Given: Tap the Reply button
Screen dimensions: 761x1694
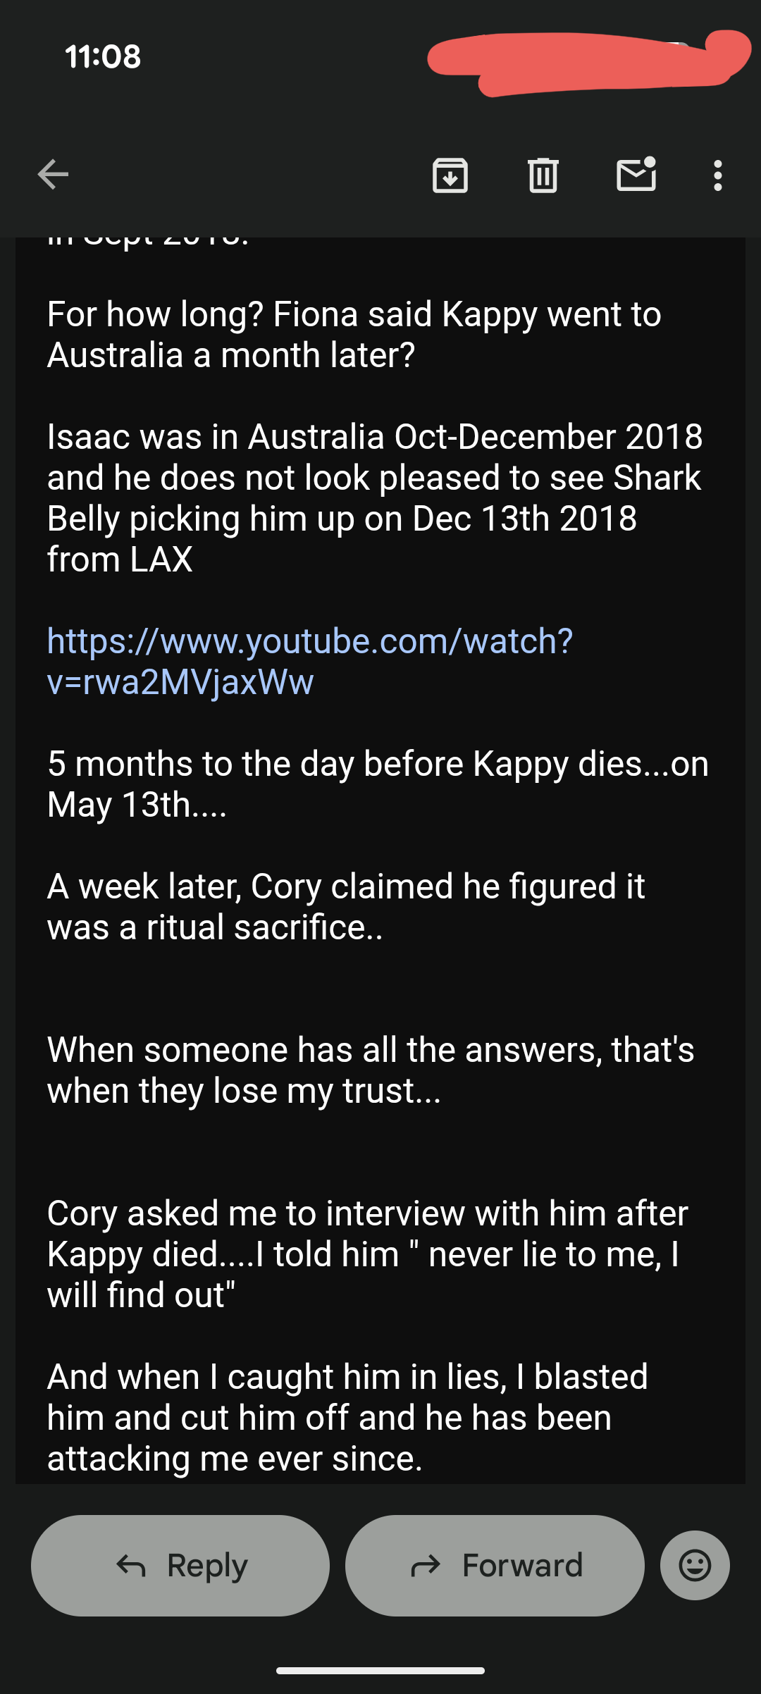Looking at the screenshot, I should (x=180, y=1565).
